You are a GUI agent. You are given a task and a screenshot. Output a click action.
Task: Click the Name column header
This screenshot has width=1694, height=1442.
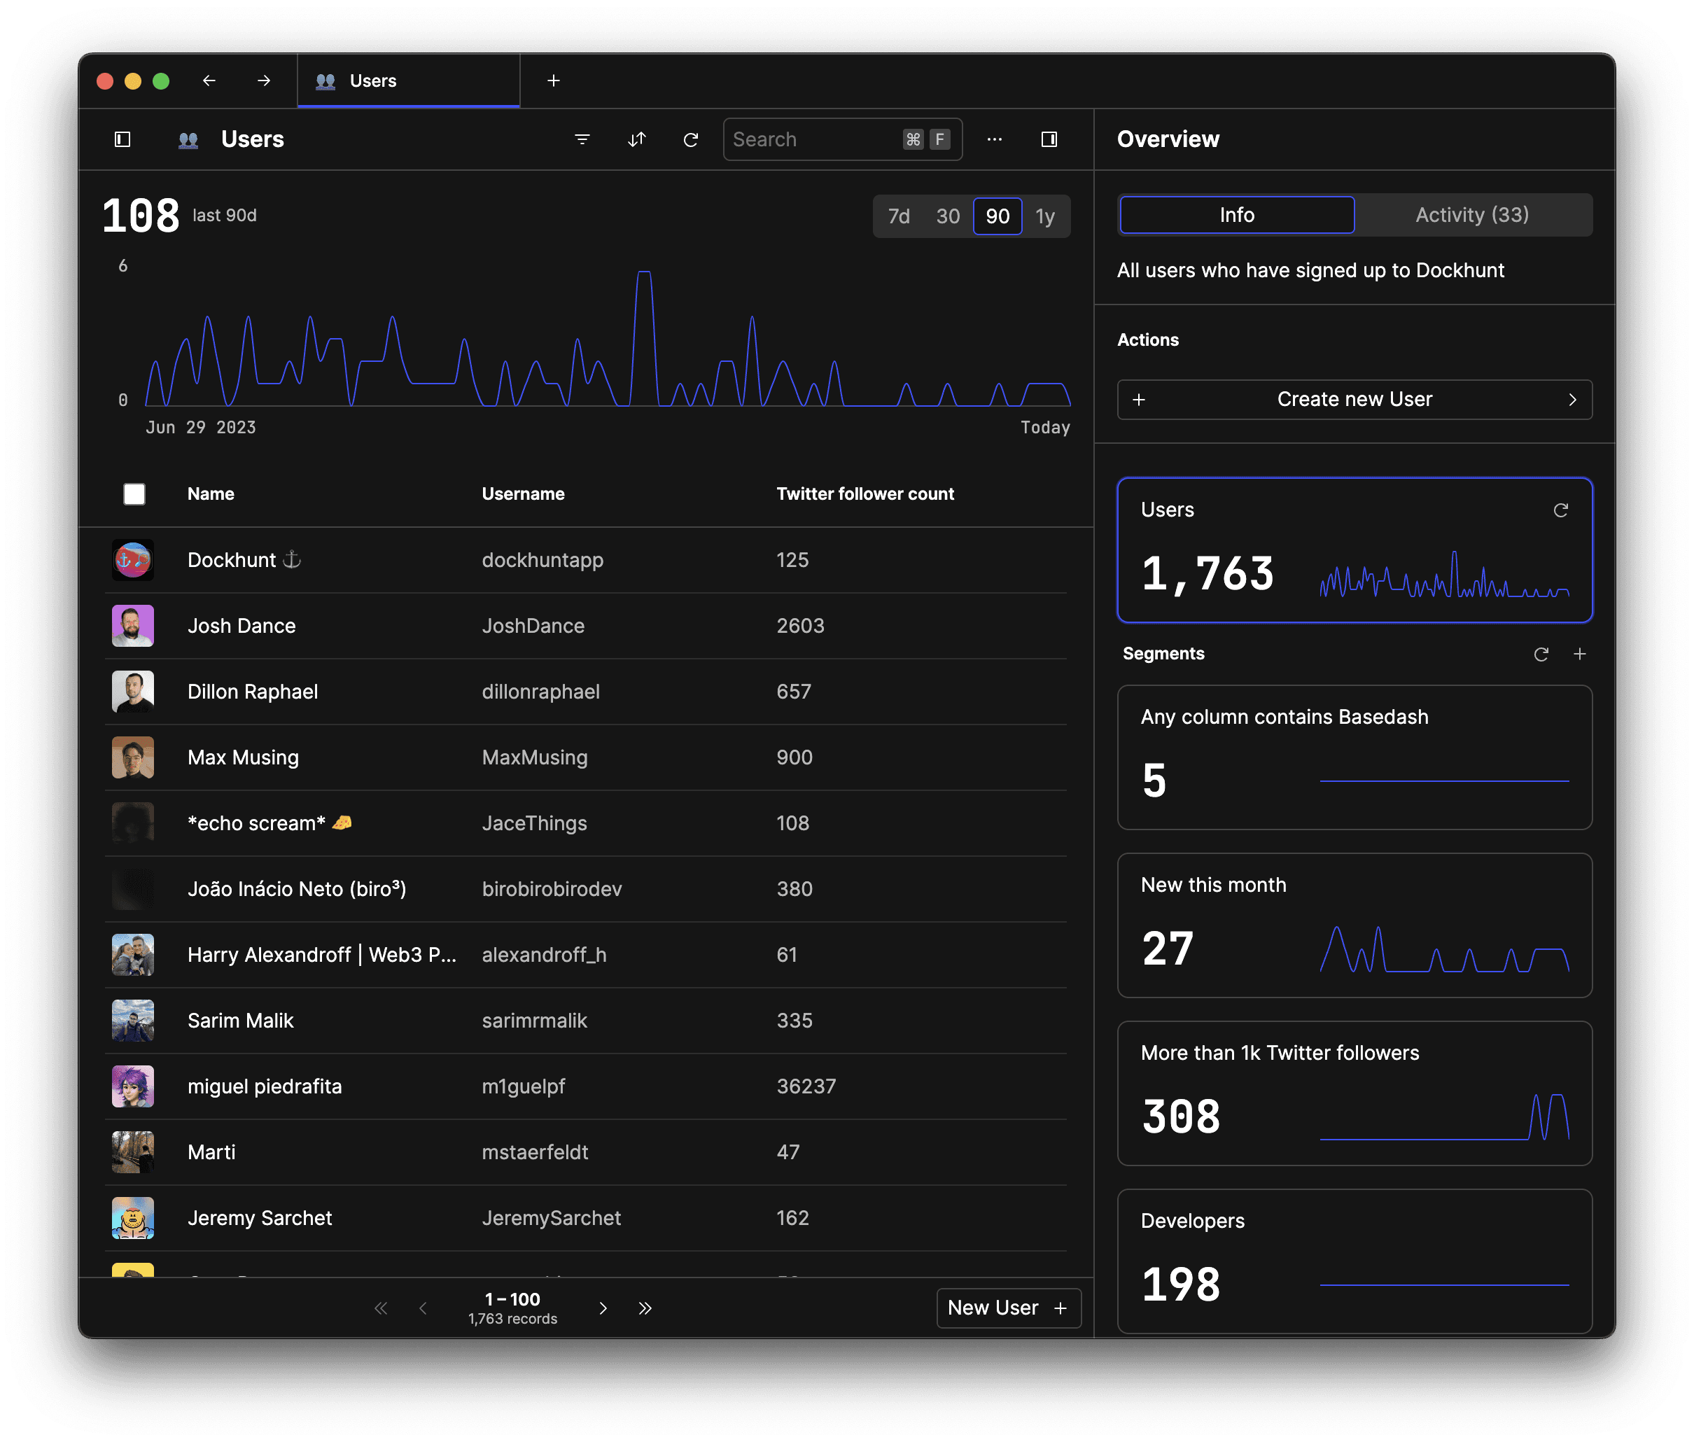point(211,493)
